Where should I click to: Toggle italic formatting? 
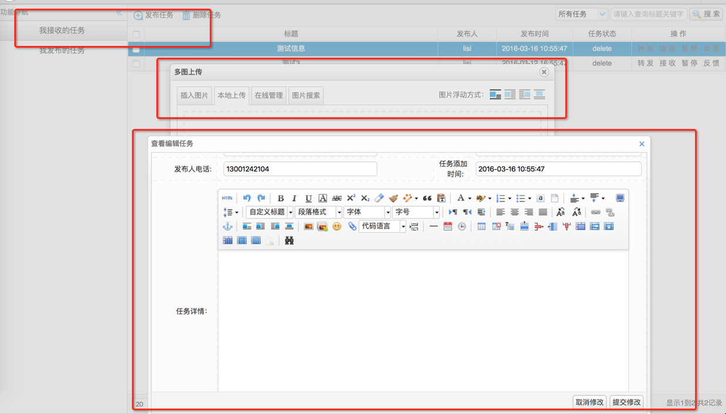point(294,198)
